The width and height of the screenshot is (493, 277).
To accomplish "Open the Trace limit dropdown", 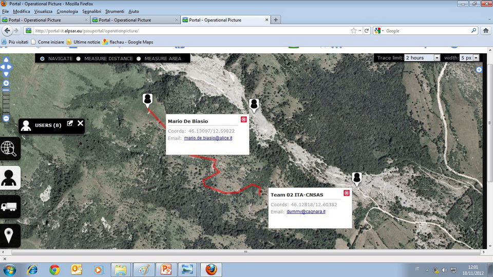I will point(422,58).
